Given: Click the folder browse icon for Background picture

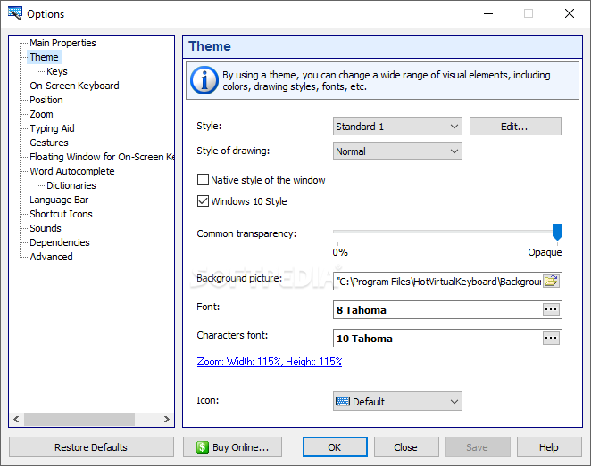Looking at the screenshot, I should point(551,281).
